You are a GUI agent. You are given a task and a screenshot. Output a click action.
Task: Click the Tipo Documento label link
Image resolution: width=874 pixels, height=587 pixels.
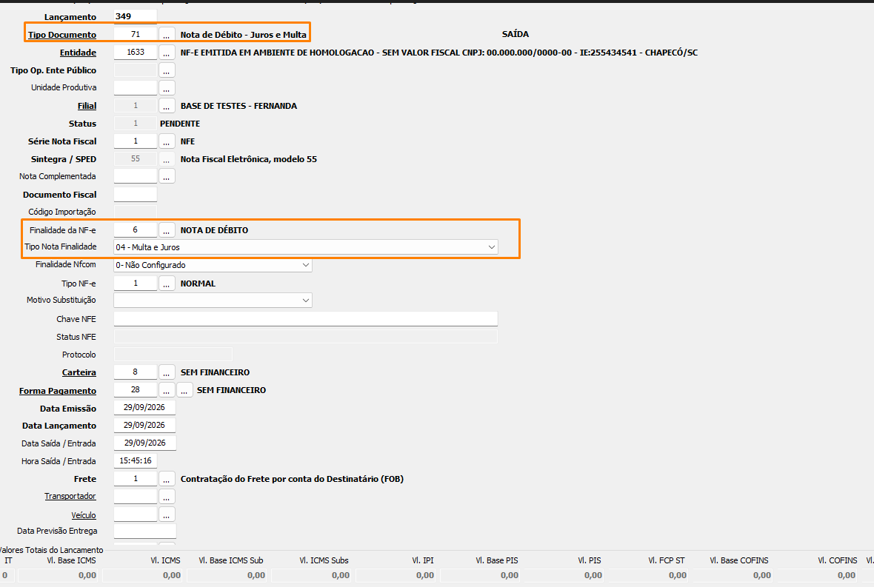[62, 35]
